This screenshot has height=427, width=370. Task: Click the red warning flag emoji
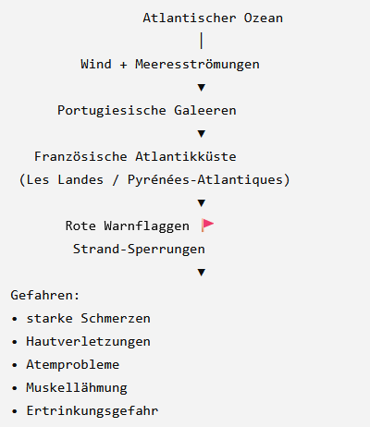pos(207,226)
